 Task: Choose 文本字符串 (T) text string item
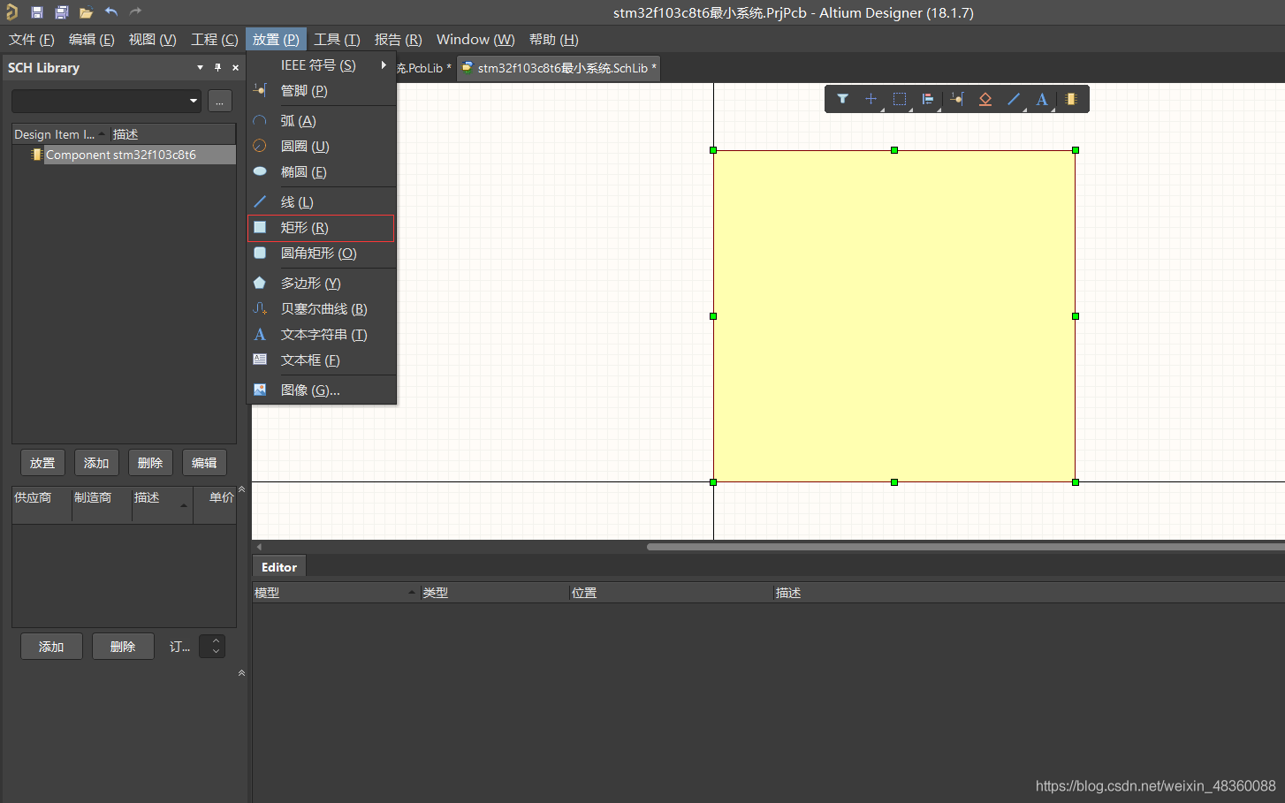click(x=322, y=335)
